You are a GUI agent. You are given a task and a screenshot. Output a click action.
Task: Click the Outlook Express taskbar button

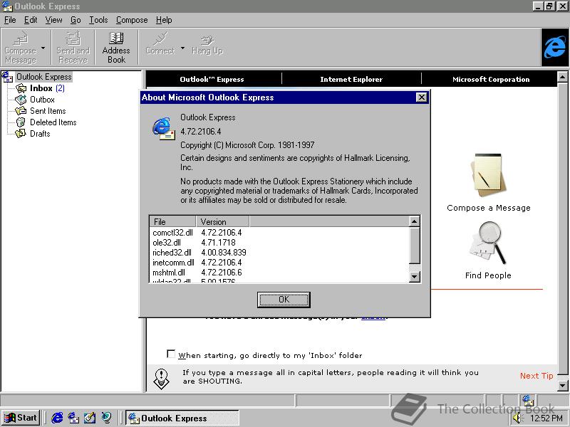point(182,418)
